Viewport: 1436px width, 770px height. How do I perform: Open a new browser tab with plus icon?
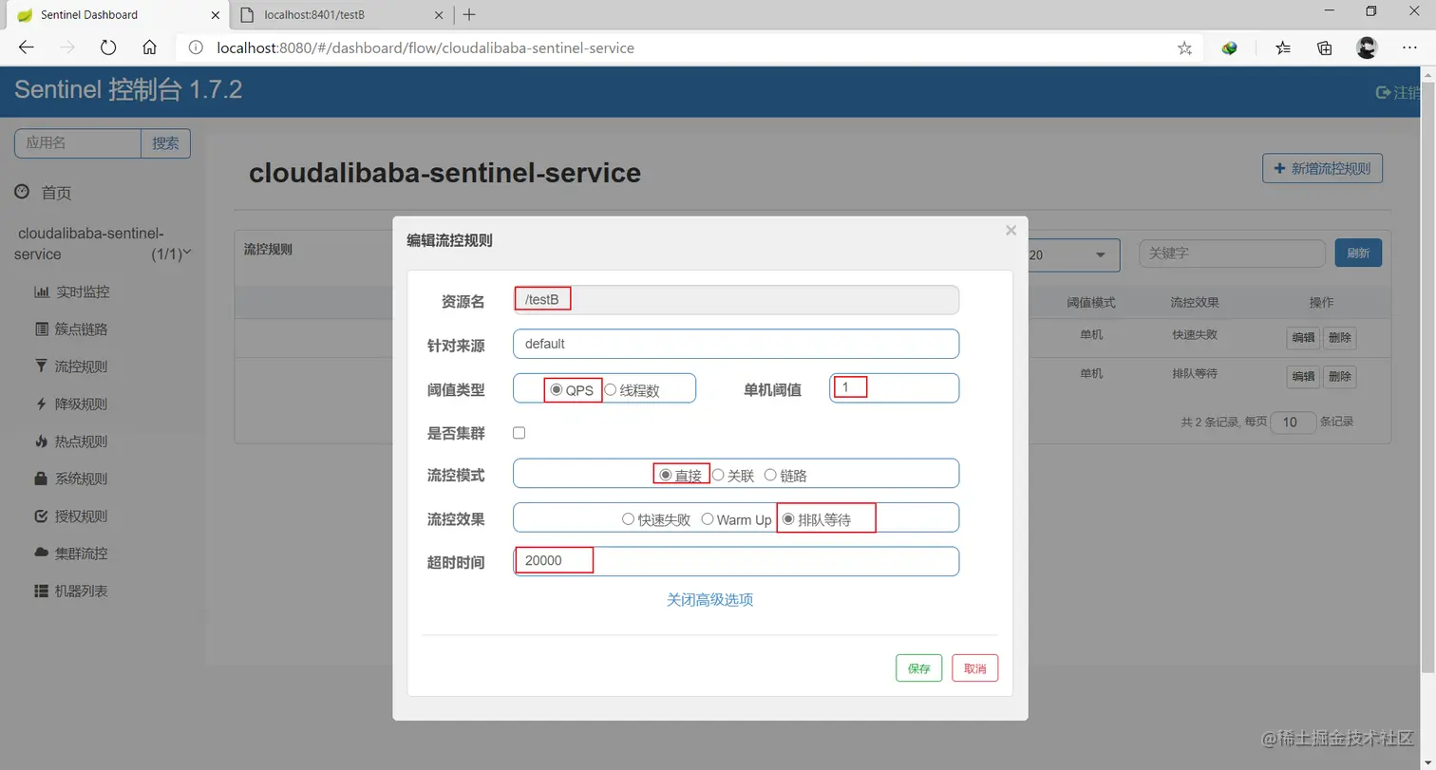(x=469, y=14)
